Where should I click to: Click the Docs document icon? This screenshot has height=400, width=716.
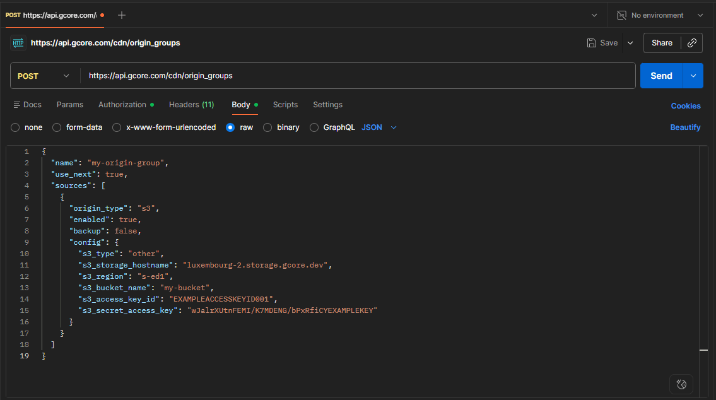coord(17,105)
